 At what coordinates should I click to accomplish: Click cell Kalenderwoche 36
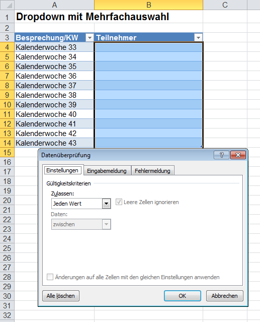(54, 76)
